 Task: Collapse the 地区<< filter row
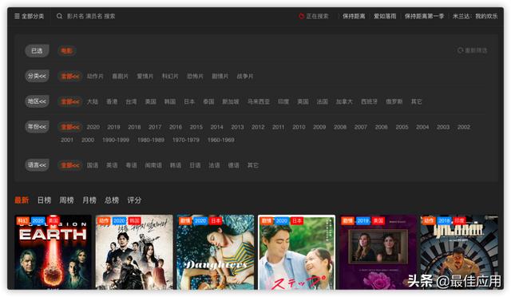pyautogui.click(x=37, y=101)
